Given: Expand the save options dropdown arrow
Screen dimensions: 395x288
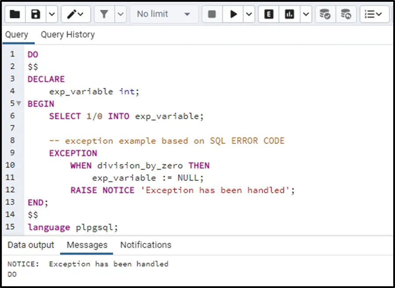Looking at the screenshot, I should point(51,14).
